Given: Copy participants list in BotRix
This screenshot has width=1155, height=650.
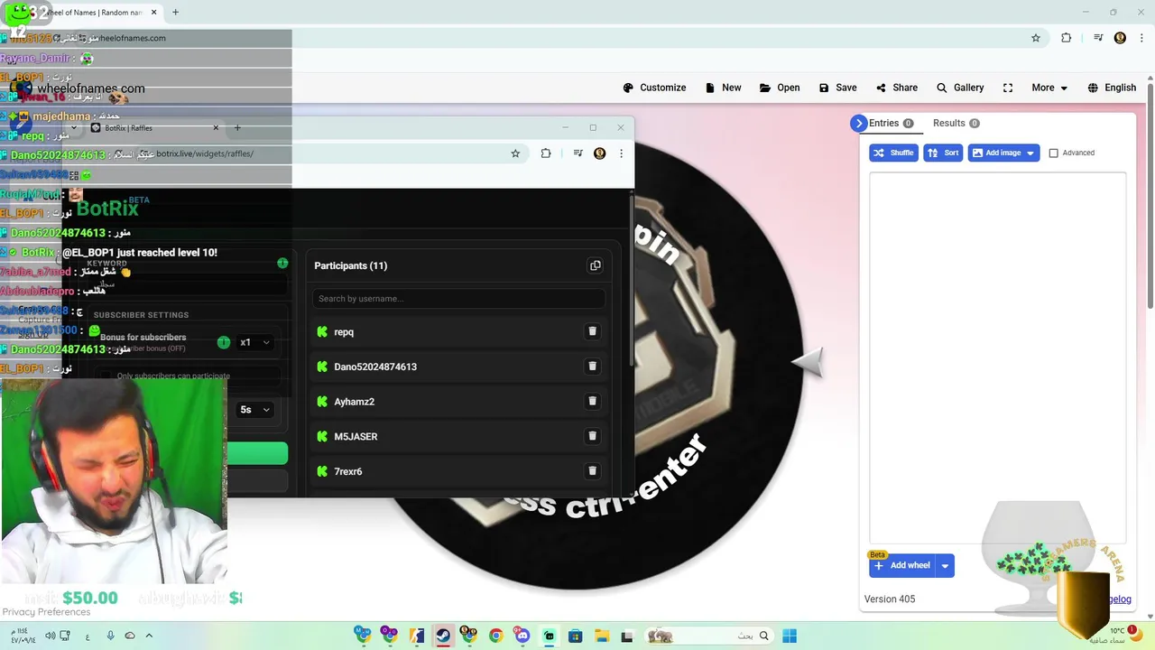Looking at the screenshot, I should (595, 265).
